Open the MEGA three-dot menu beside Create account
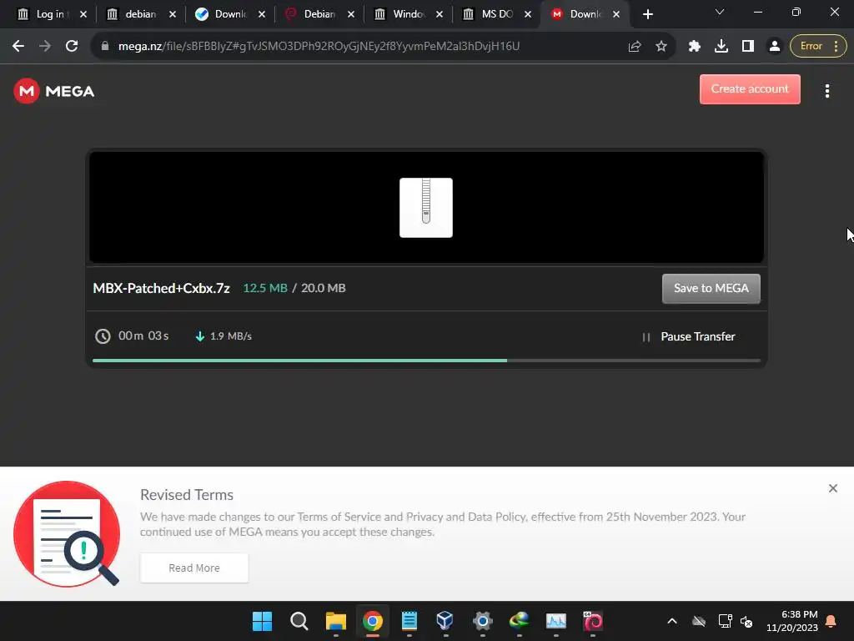 tap(826, 91)
